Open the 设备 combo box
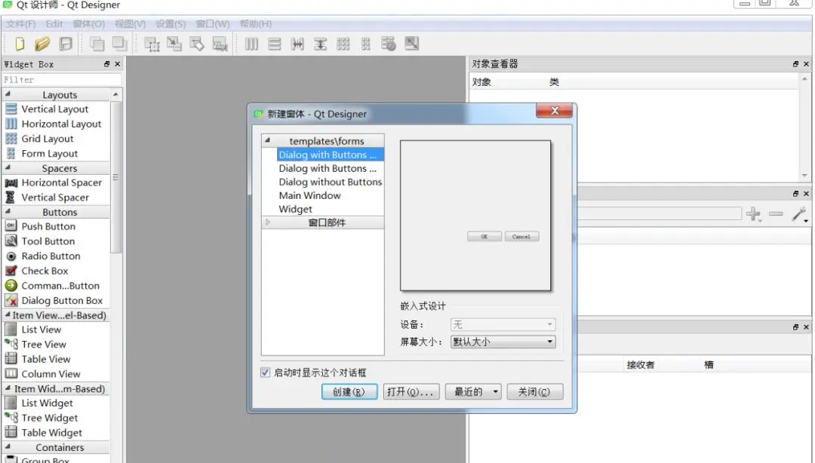This screenshot has height=463, width=815. click(x=503, y=324)
